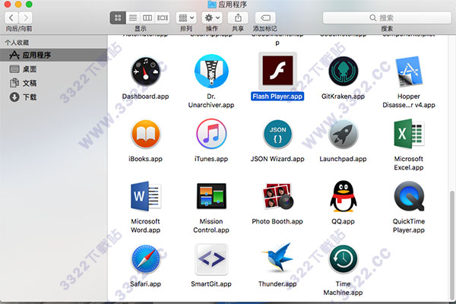The image size is (456, 304).
Task: Click the 'Flash Player.app' file name label
Action: [x=277, y=97]
